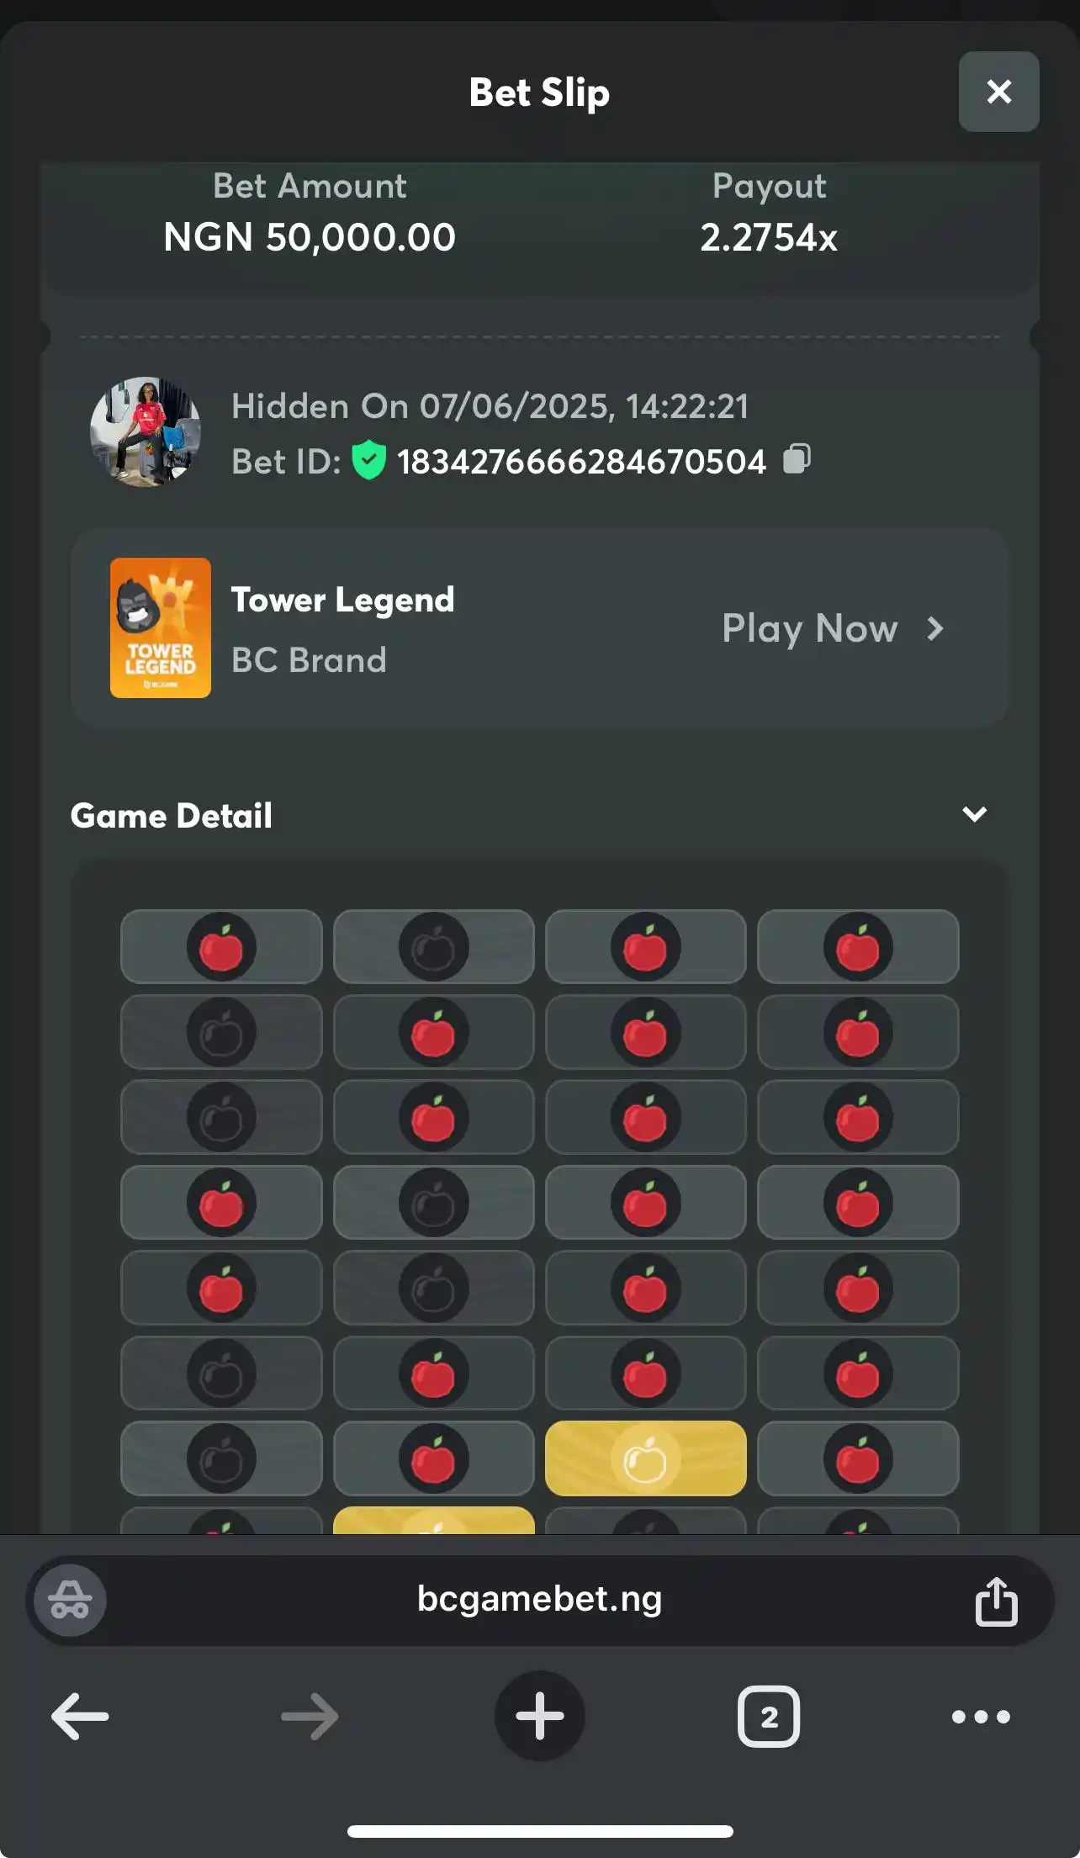Open the Tower Legend game thumbnail
This screenshot has width=1080, height=1858.
pyautogui.click(x=161, y=627)
